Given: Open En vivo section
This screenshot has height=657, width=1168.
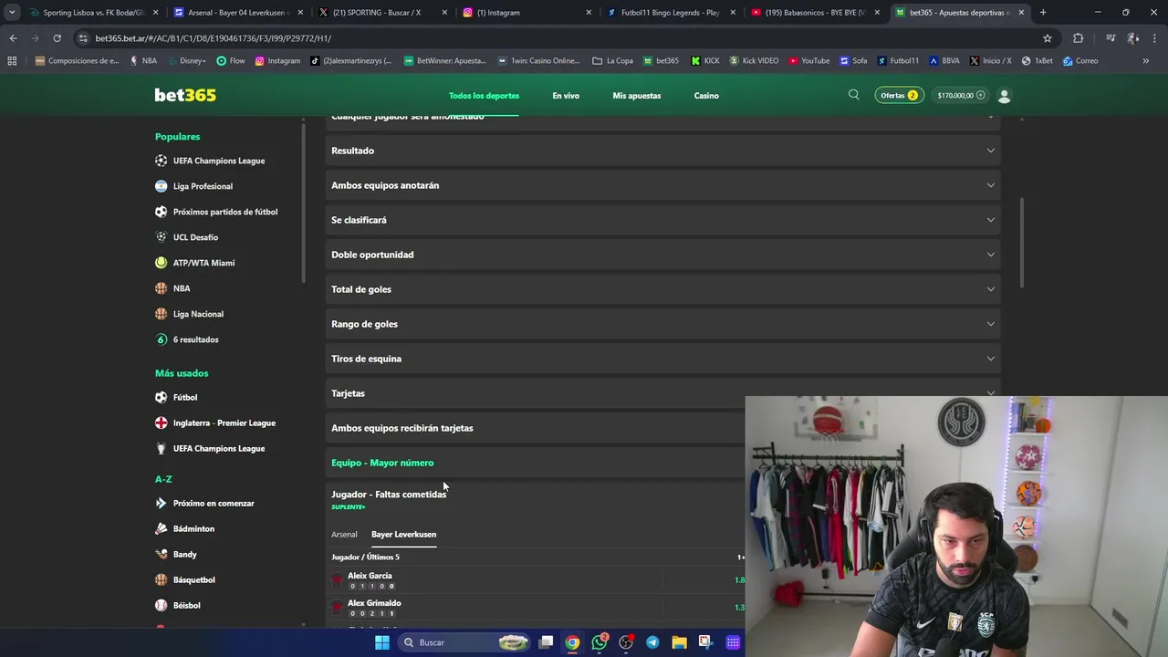Looking at the screenshot, I should click(566, 96).
